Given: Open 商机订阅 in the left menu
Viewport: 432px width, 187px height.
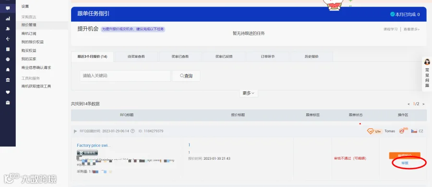Looking at the screenshot, I should coord(29,33).
